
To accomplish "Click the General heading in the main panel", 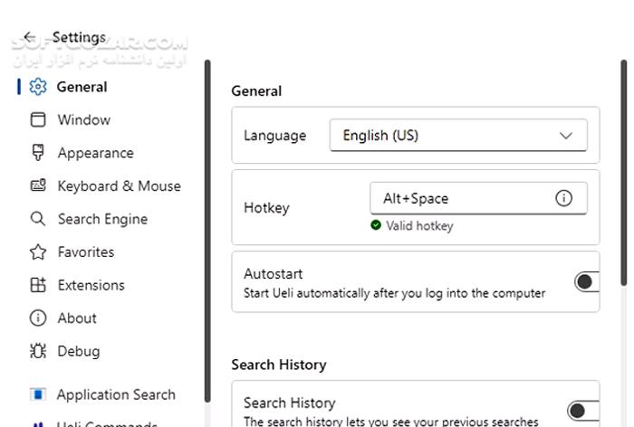I will pos(256,91).
